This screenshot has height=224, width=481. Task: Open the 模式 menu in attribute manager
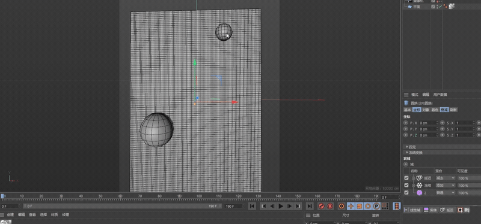pyautogui.click(x=414, y=95)
